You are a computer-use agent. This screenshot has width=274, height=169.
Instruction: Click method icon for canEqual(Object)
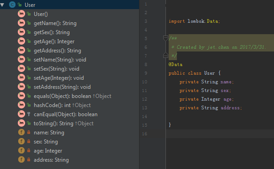[21, 114]
